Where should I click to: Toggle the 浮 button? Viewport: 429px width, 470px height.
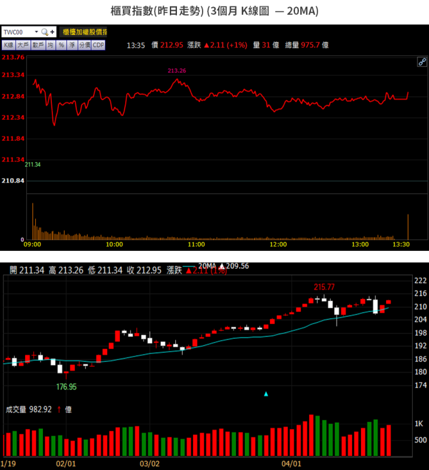[72, 45]
